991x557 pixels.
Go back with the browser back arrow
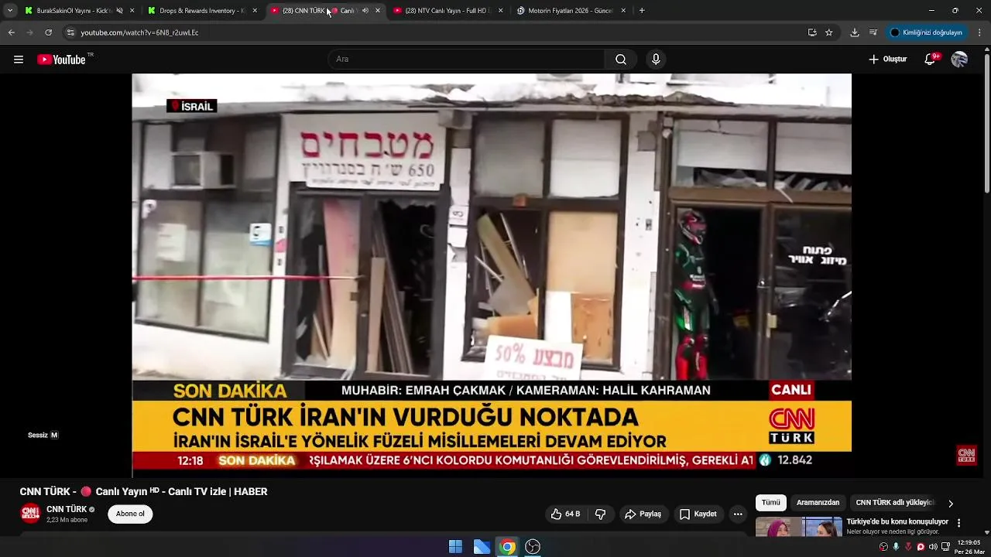point(11,32)
